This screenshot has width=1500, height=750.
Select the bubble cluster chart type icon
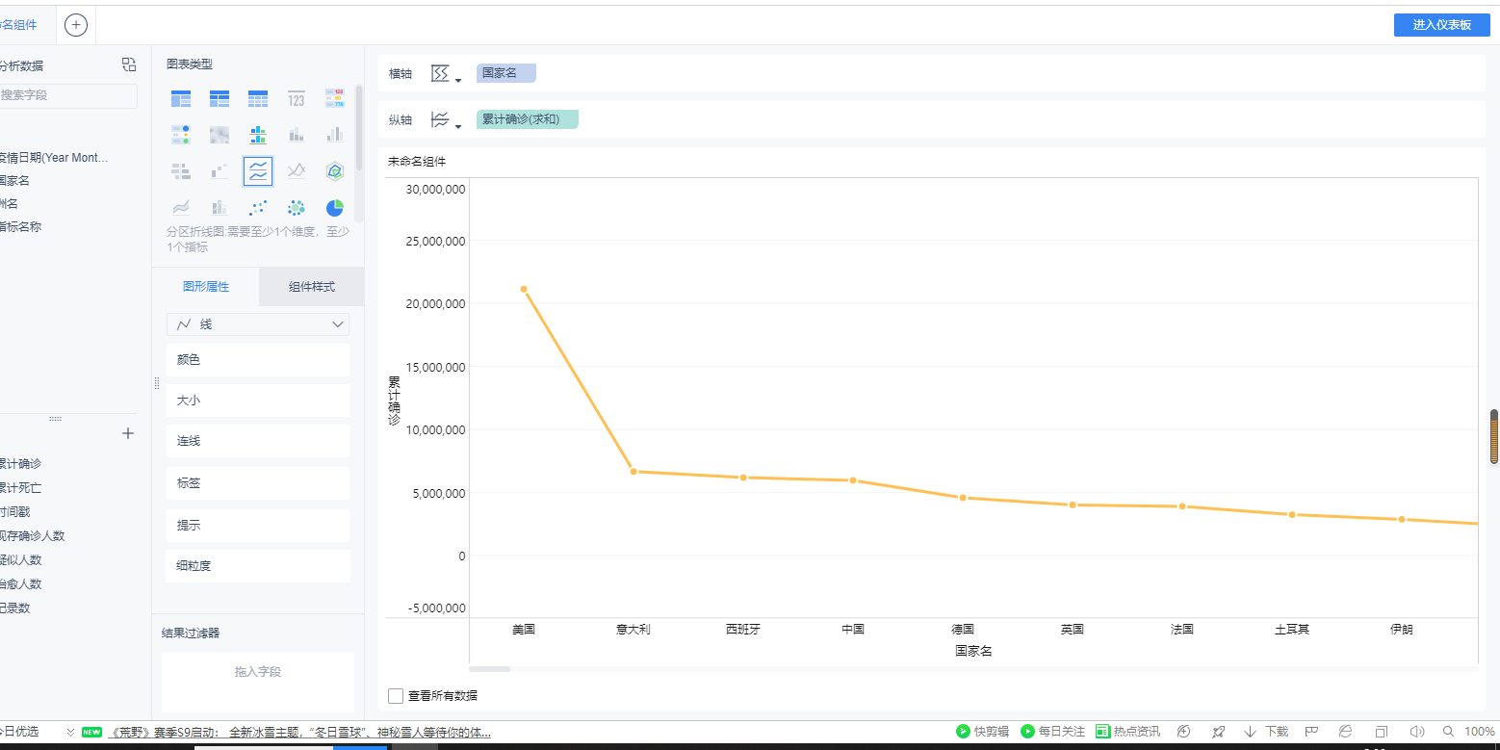(297, 208)
